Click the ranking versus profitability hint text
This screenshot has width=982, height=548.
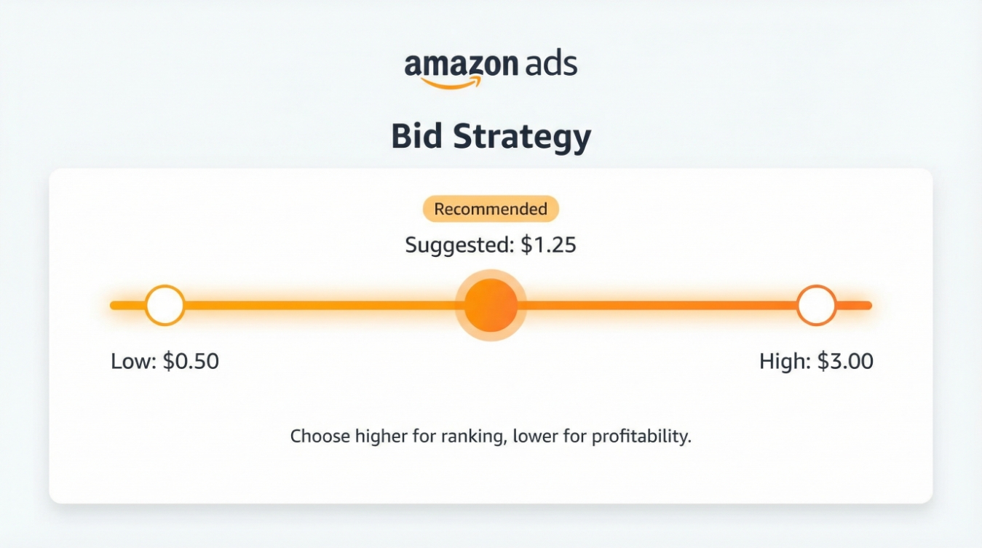tap(491, 437)
